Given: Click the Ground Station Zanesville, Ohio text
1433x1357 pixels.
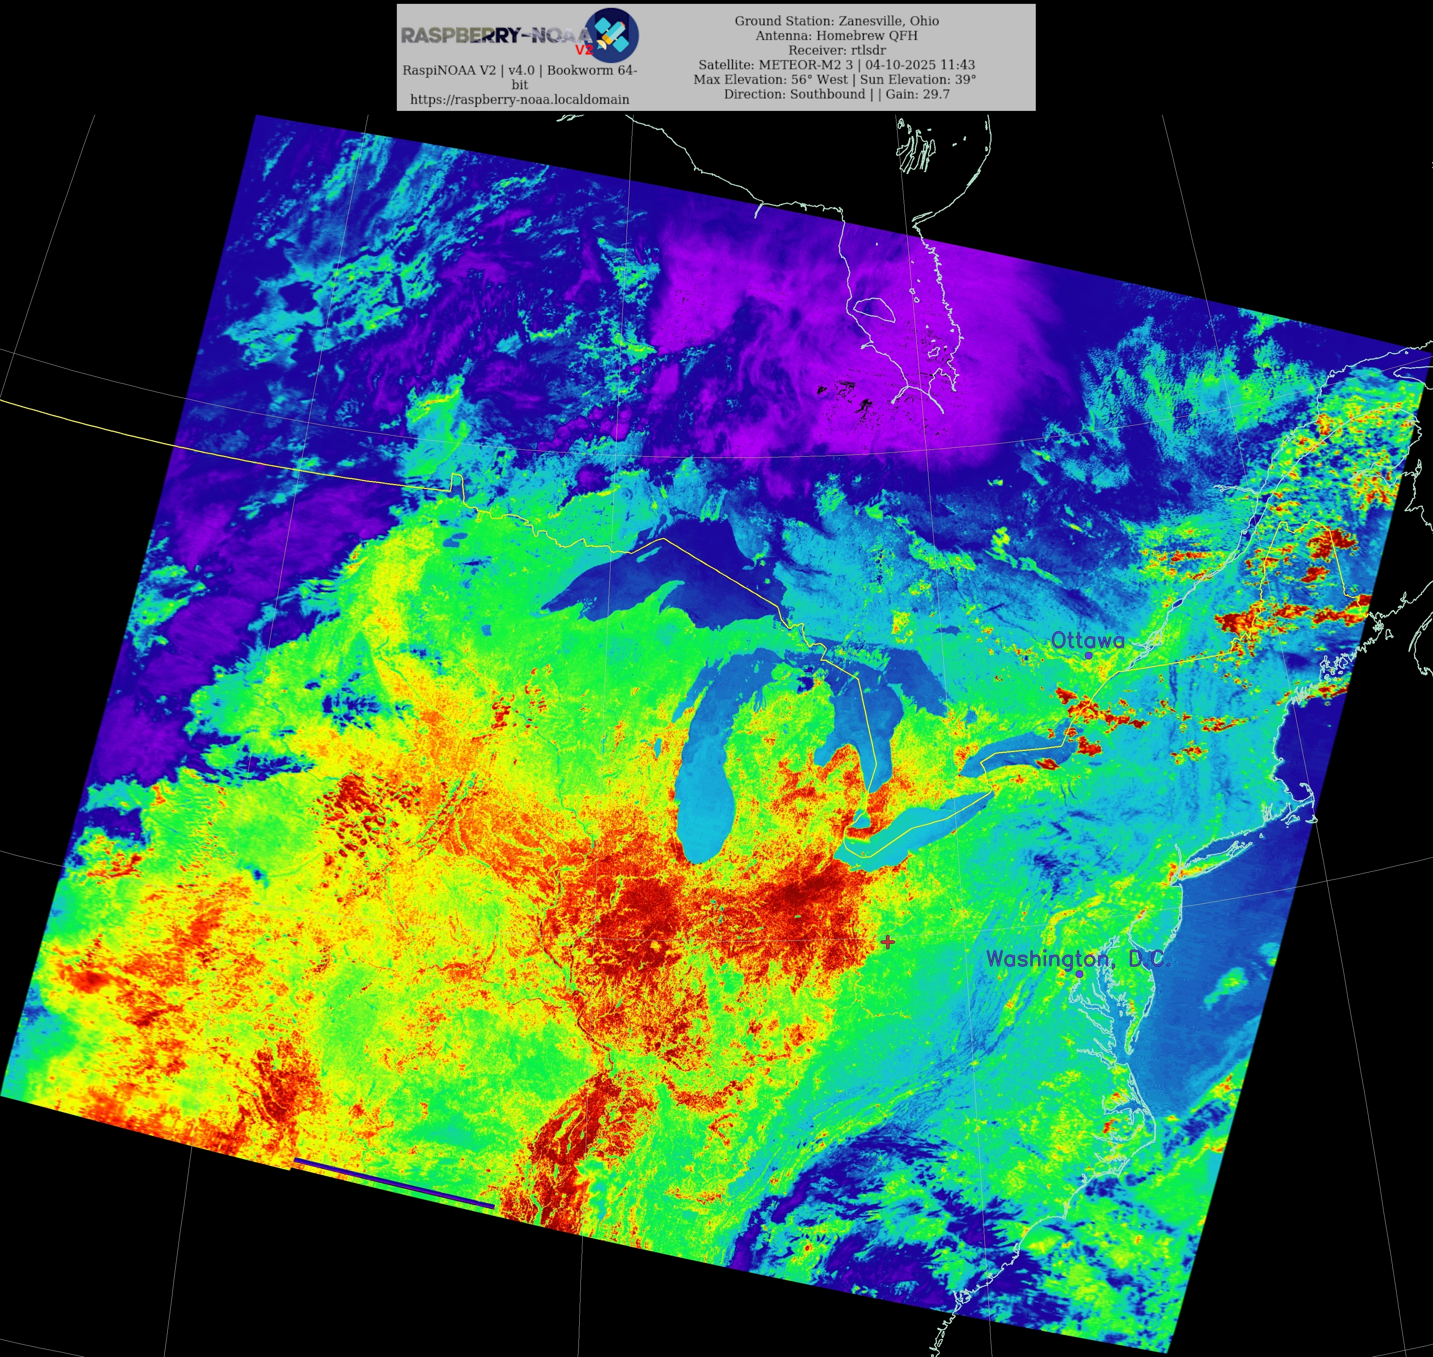Looking at the screenshot, I should pos(836,20).
